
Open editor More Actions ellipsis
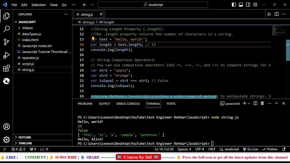coord(284,14)
